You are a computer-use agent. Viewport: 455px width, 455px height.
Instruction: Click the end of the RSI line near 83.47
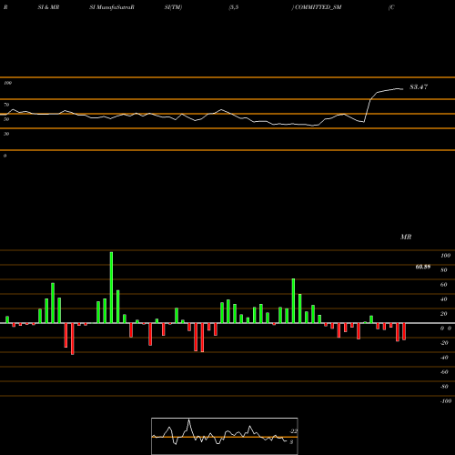(402, 89)
